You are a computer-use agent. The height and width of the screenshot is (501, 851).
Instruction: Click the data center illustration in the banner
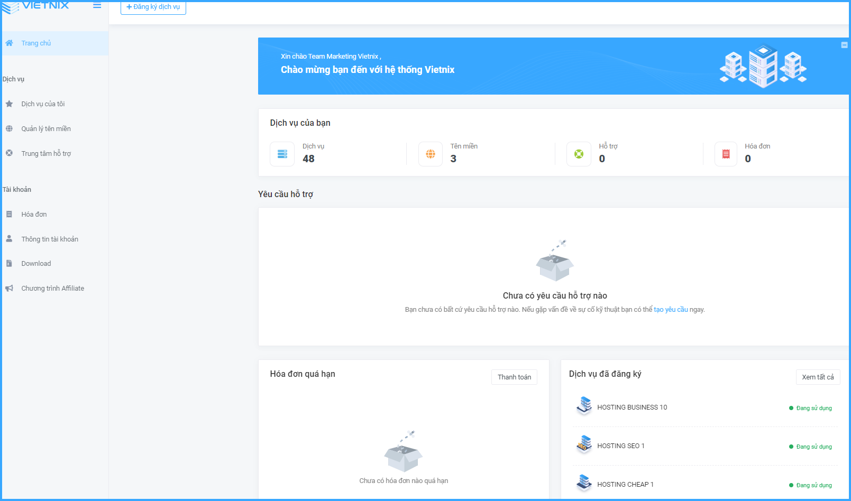(763, 66)
